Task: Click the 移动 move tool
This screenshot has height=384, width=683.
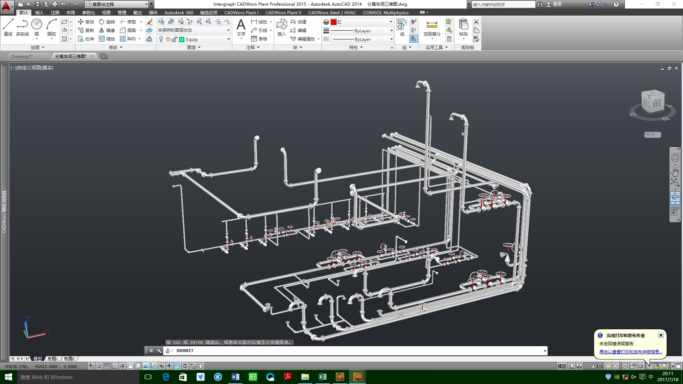Action: [86, 22]
